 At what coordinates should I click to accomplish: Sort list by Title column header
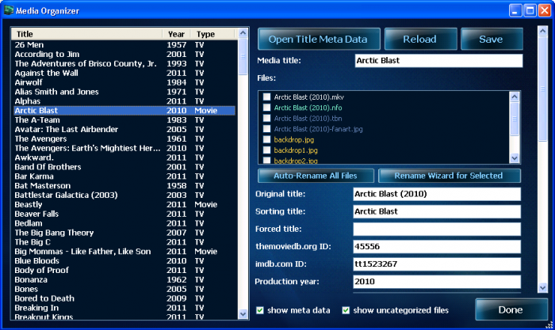pos(86,34)
